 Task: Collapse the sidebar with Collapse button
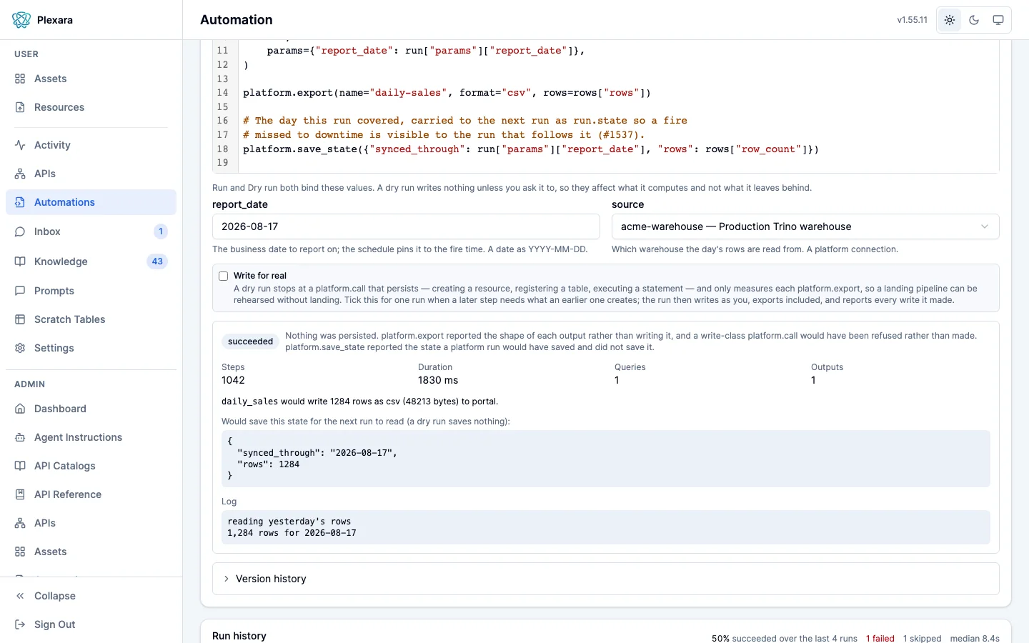coord(91,596)
